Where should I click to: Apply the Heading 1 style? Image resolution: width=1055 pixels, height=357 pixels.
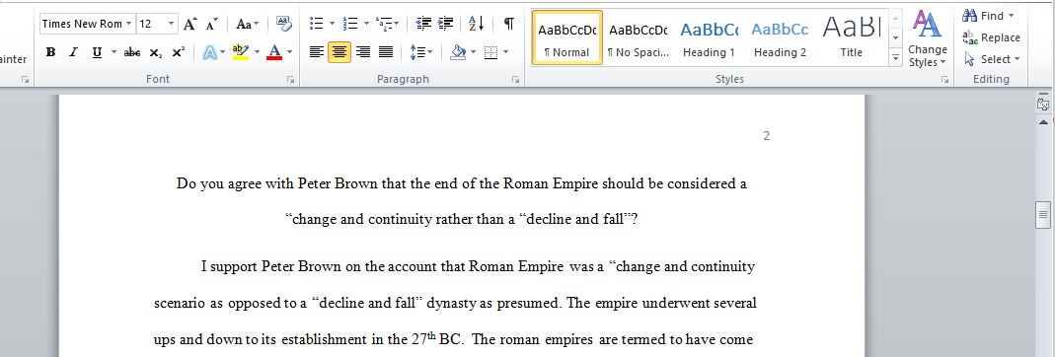point(709,37)
